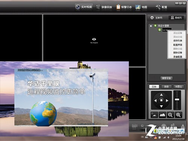The height and width of the screenshot is (141, 188).
Task: Choose 录像配置 from context menu
Action: click(x=177, y=57)
